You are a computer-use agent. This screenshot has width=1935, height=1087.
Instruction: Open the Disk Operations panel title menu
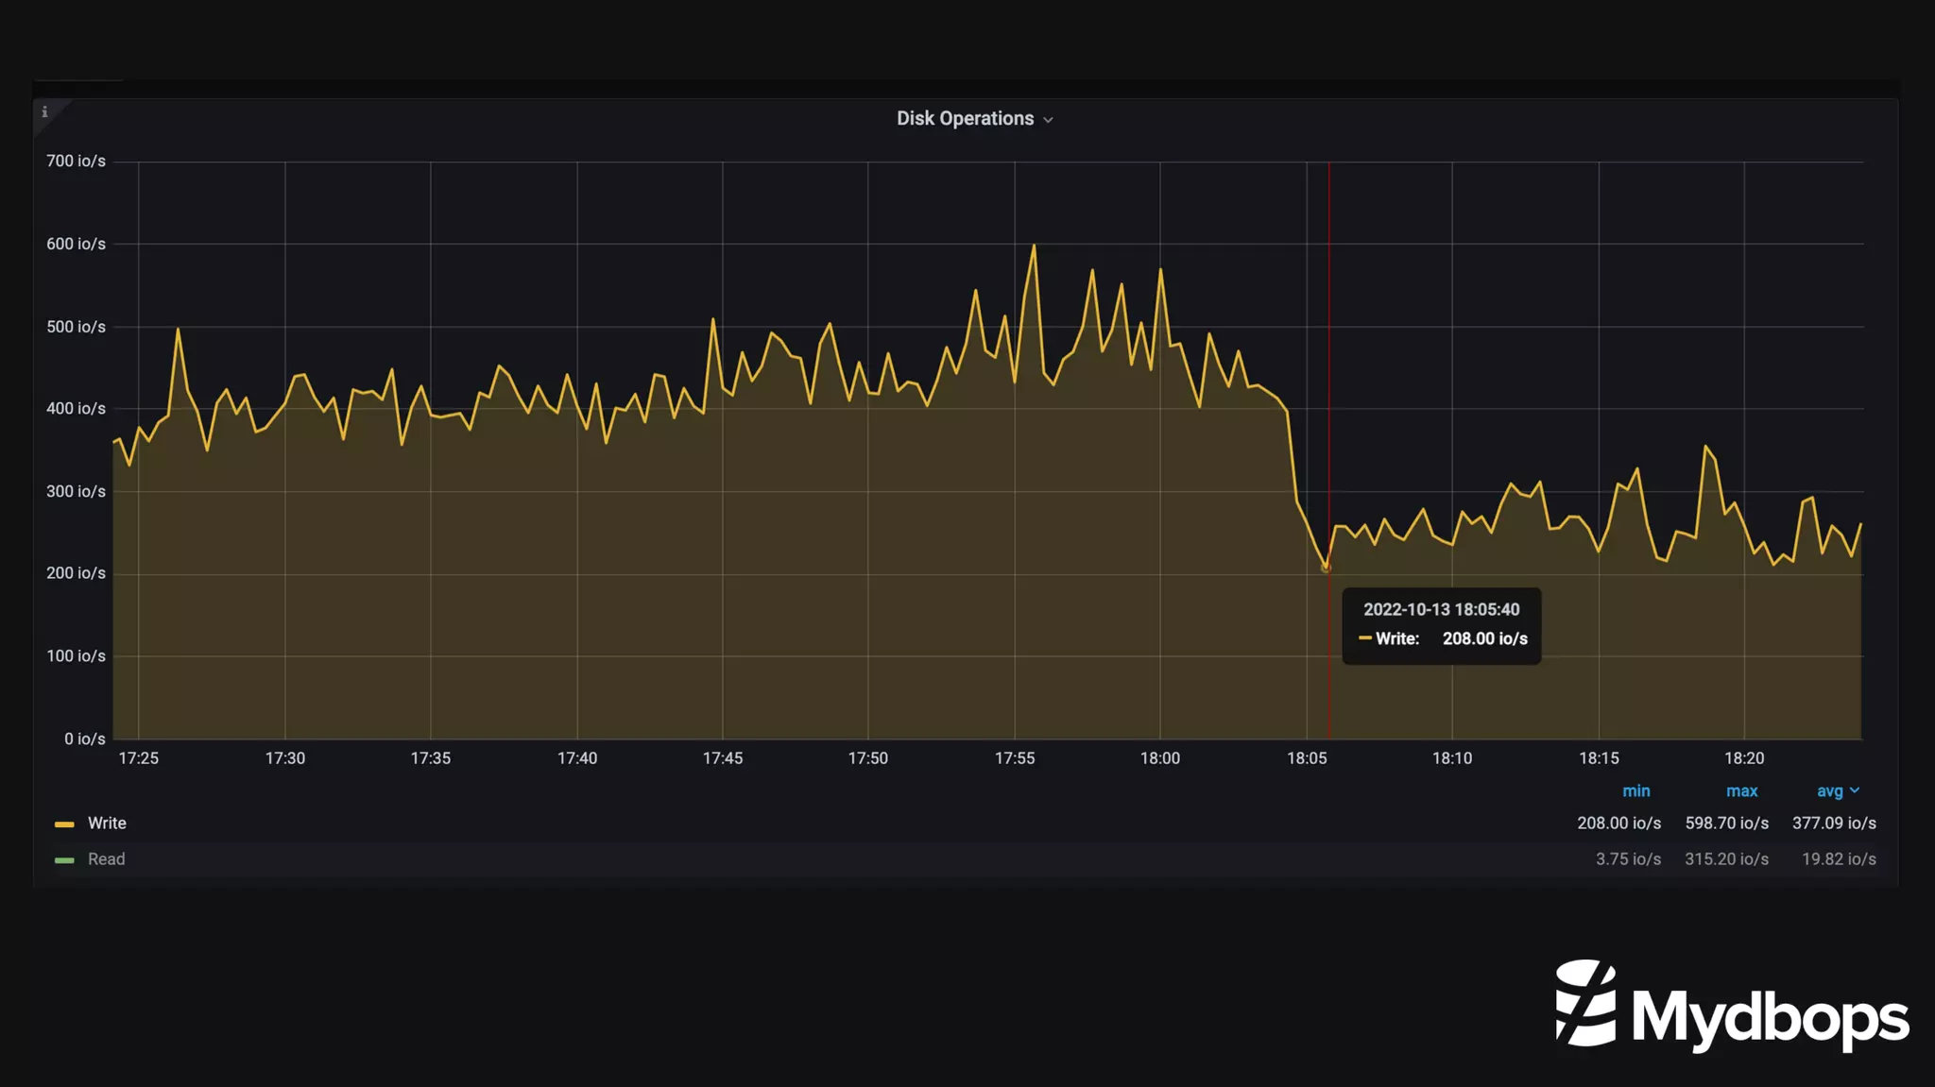tap(965, 119)
